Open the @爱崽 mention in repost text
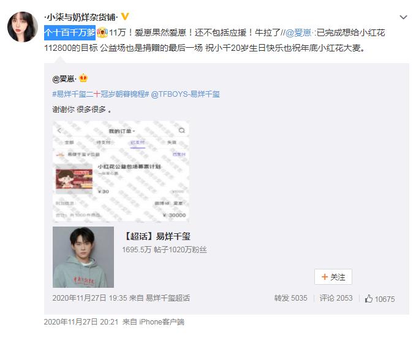This screenshot has height=338, width=416. point(299,32)
